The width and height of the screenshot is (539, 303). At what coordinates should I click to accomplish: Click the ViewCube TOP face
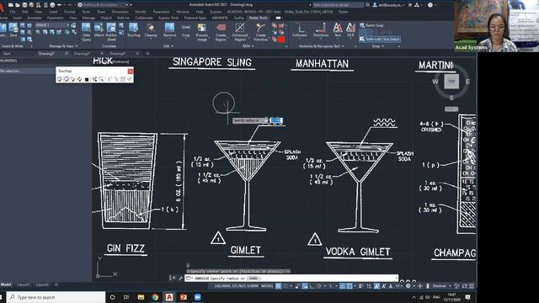tap(451, 82)
